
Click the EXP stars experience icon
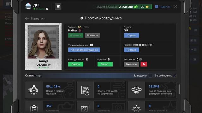136,90
